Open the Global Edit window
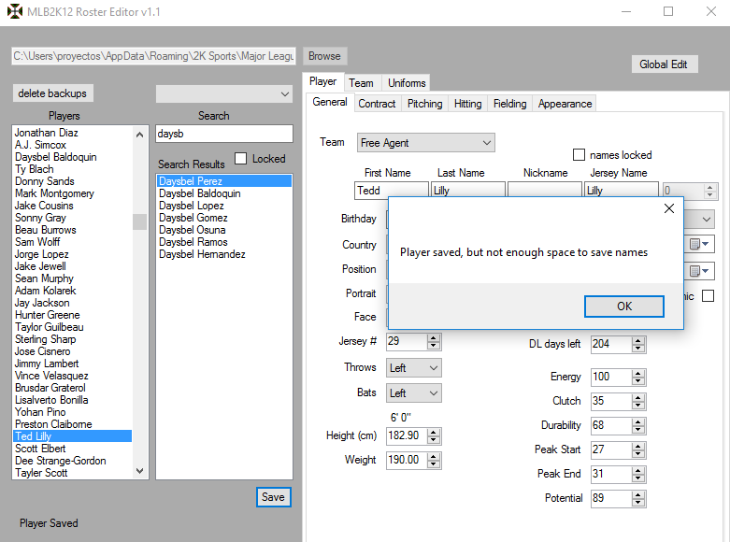This screenshot has height=542, width=730. point(664,64)
